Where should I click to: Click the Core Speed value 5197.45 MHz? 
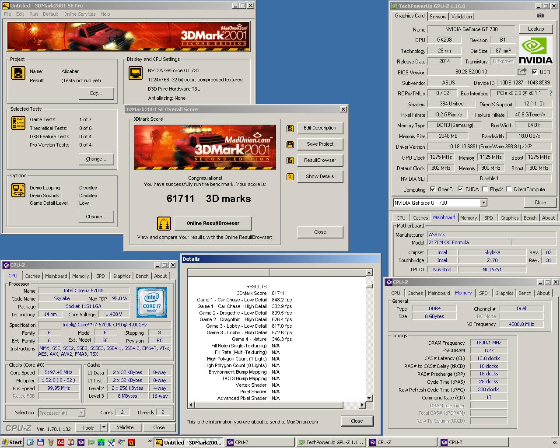[59, 373]
